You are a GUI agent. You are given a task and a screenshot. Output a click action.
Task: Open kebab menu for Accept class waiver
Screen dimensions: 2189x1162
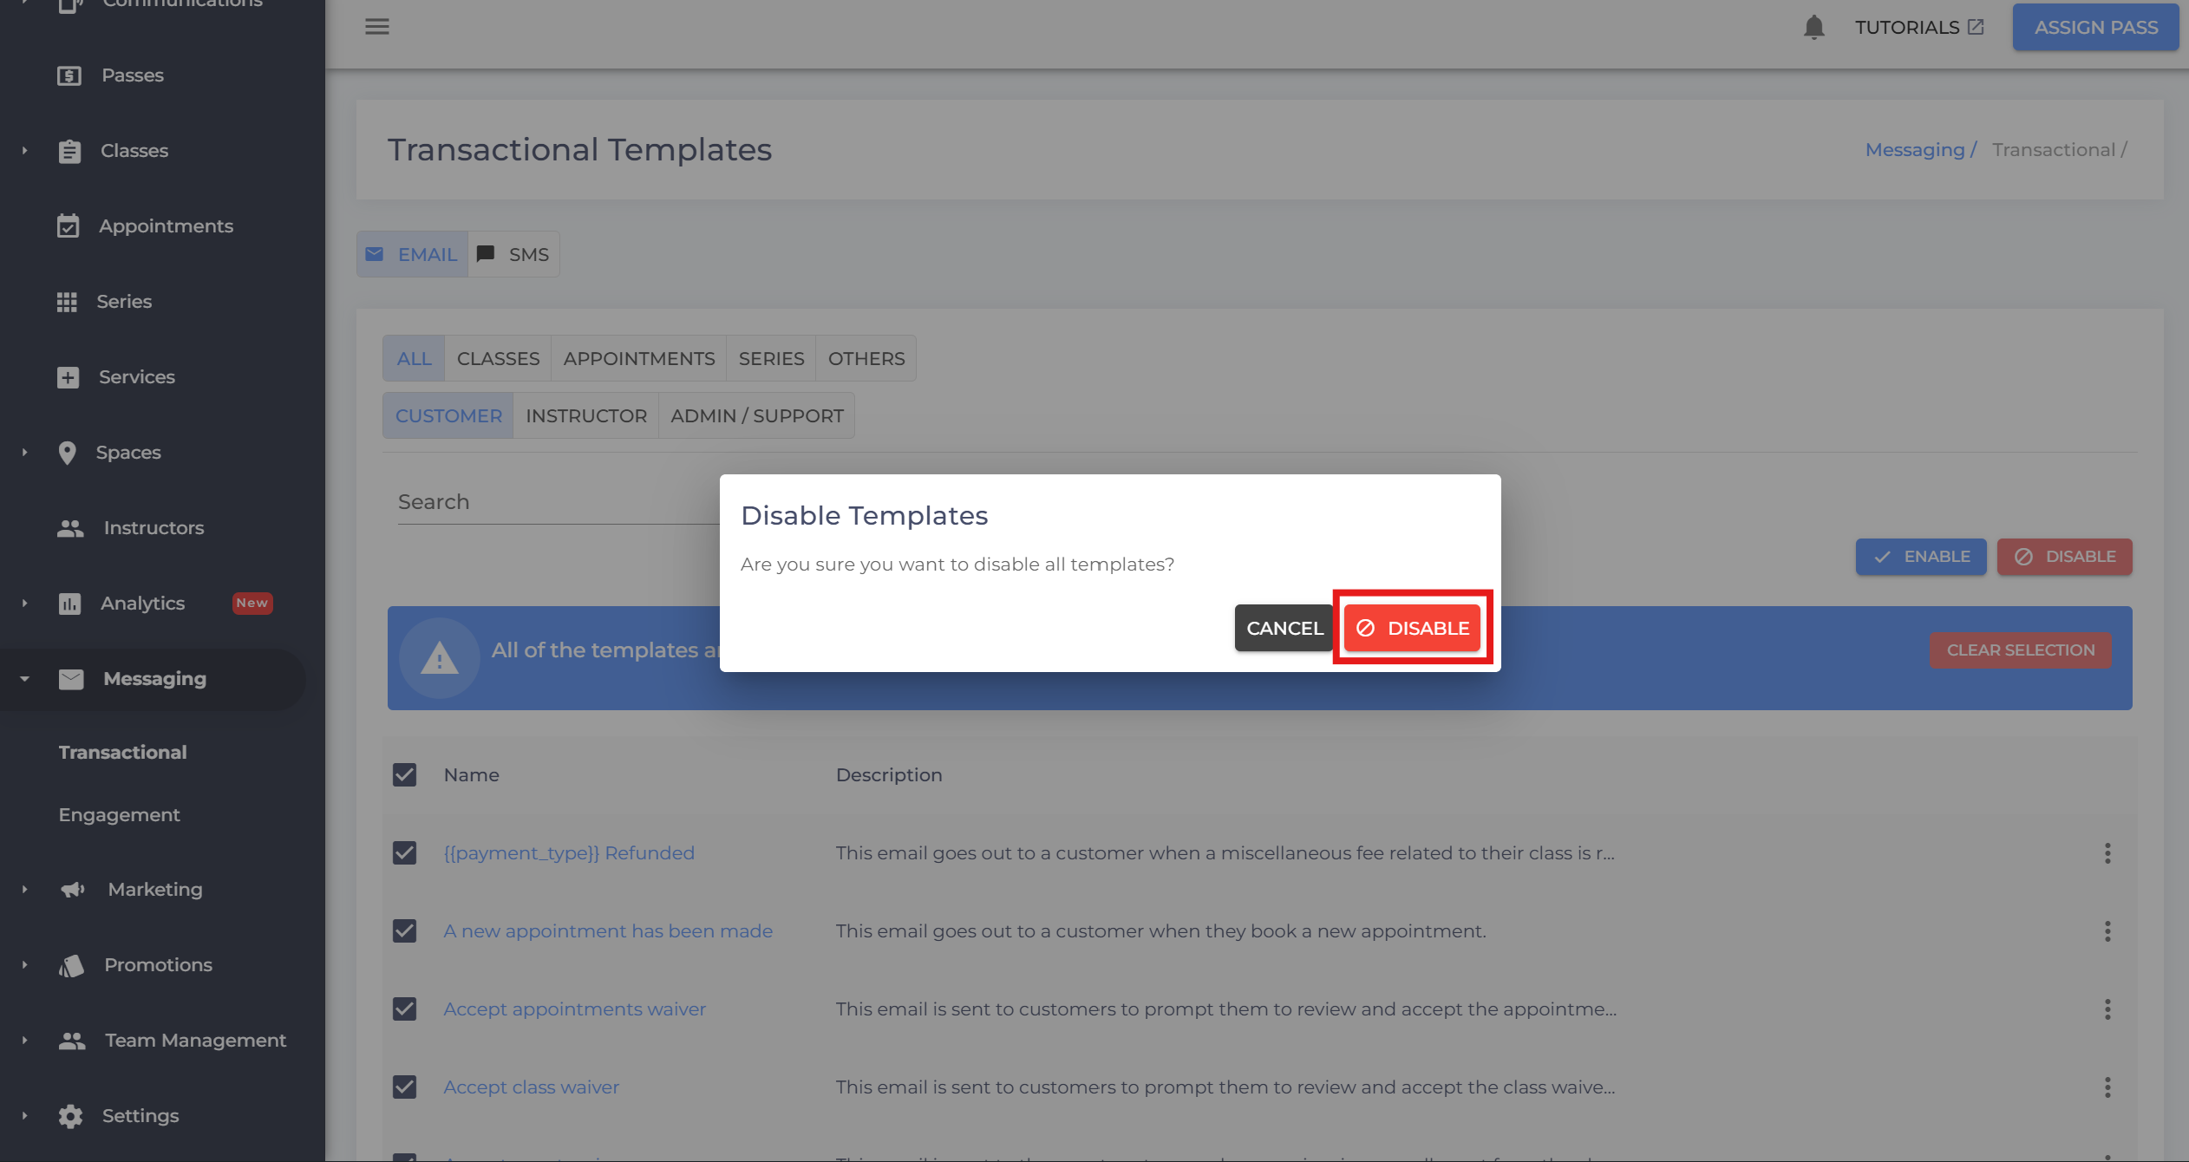2107,1087
